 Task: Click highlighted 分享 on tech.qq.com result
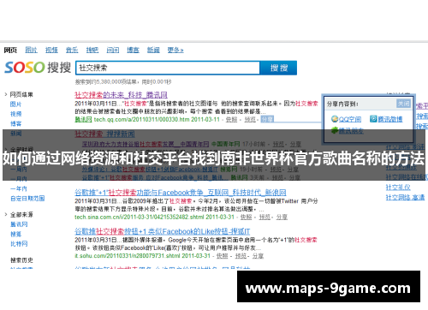click(267, 119)
